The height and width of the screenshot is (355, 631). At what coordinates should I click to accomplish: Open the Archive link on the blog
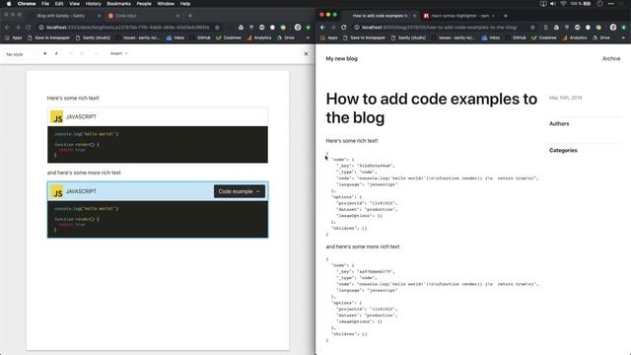pyautogui.click(x=611, y=58)
